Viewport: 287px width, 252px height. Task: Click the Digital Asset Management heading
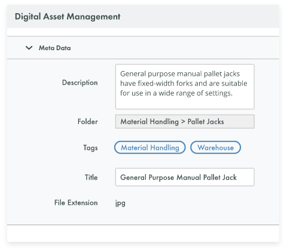(68, 17)
